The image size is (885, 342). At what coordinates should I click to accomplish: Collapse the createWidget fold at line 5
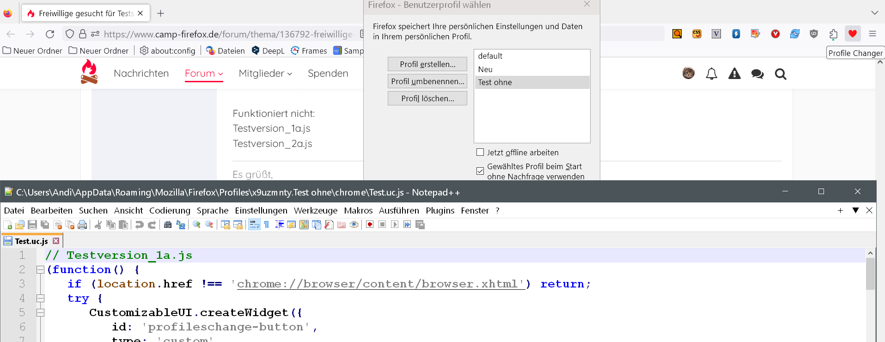tap(40, 312)
